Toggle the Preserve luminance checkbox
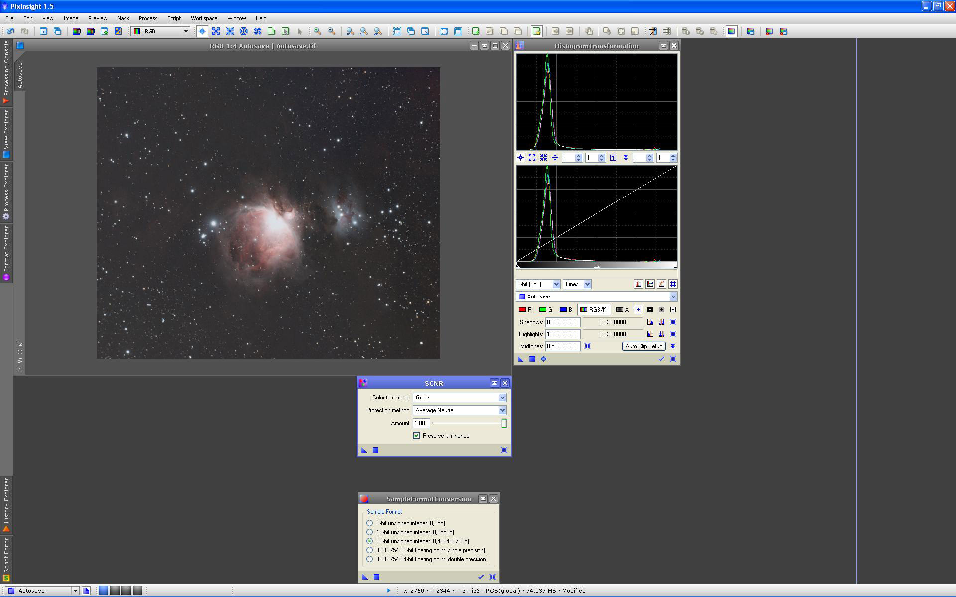 tap(416, 436)
